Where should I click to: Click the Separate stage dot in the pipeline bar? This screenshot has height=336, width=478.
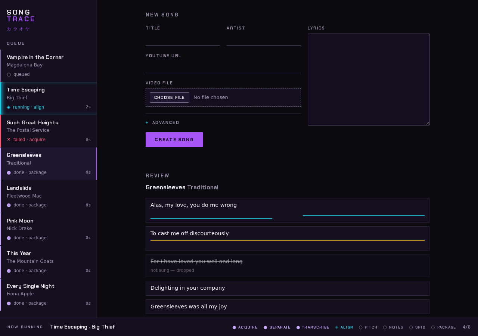click(x=266, y=327)
